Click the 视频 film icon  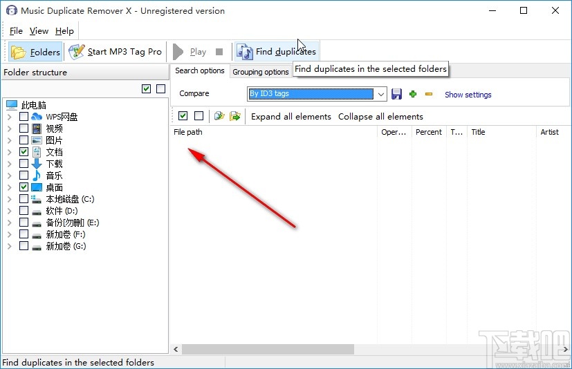coord(37,129)
